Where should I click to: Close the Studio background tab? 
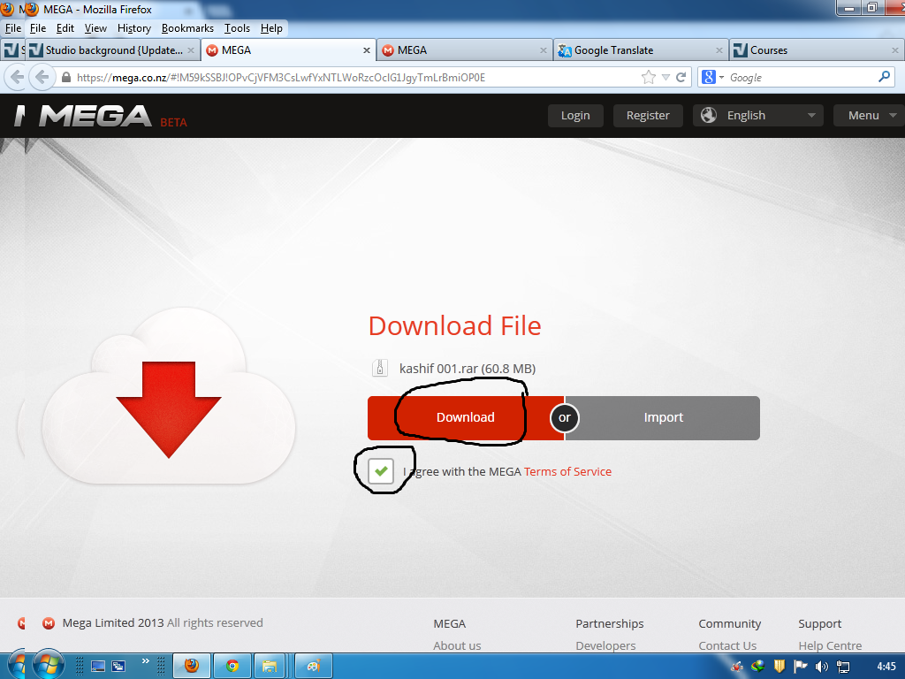coord(191,50)
